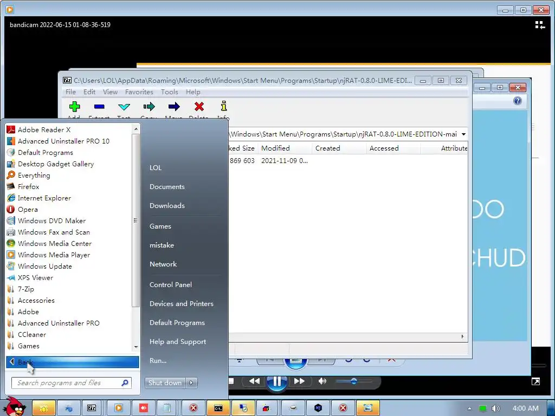Click the media player pause button
Viewport: 555px width, 416px height.
pos(276,381)
